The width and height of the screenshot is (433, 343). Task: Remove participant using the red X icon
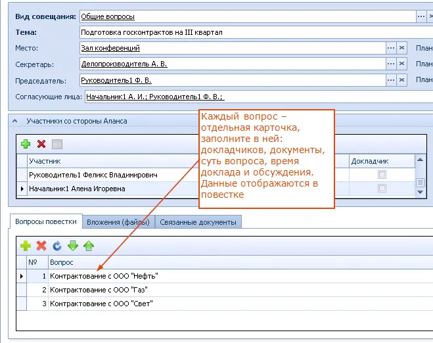[x=41, y=144]
